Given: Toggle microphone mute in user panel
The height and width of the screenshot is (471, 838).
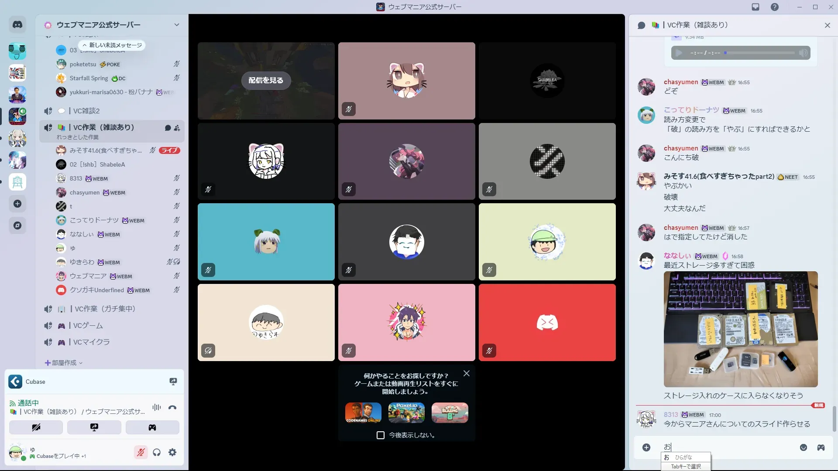Looking at the screenshot, I should click(x=141, y=452).
